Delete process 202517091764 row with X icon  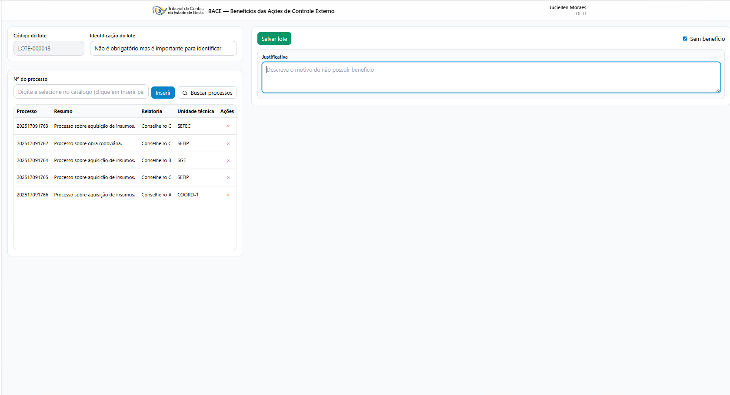pos(228,161)
